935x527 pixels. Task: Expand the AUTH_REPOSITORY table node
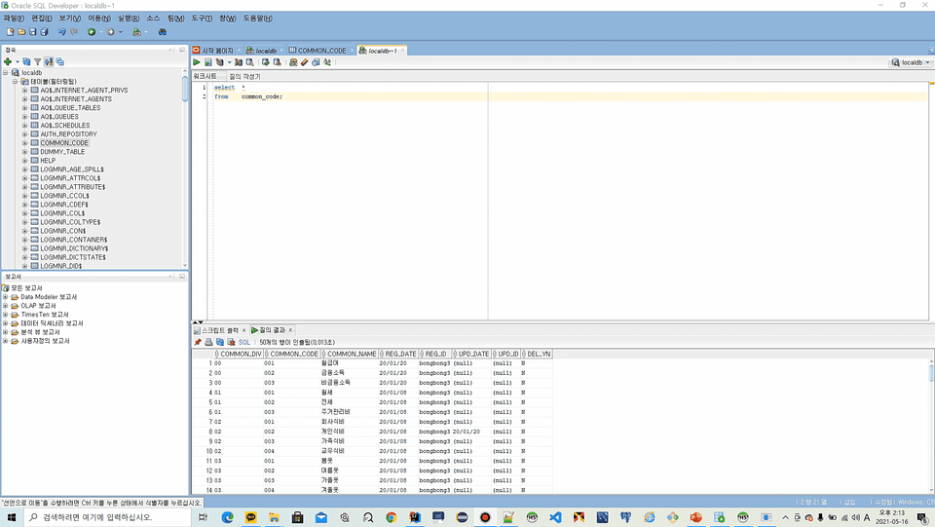(25, 134)
